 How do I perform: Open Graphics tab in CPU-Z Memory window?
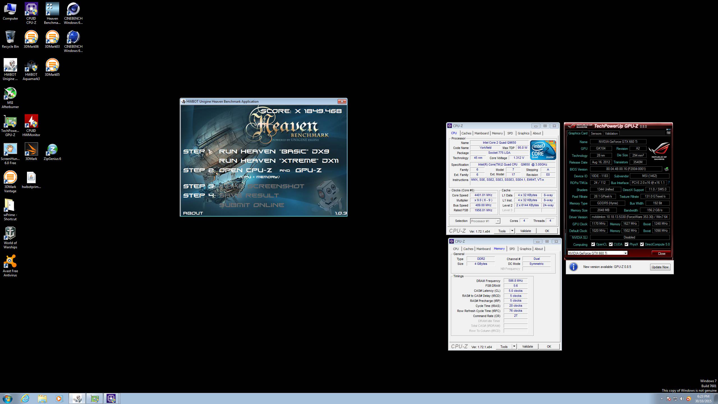tap(525, 249)
